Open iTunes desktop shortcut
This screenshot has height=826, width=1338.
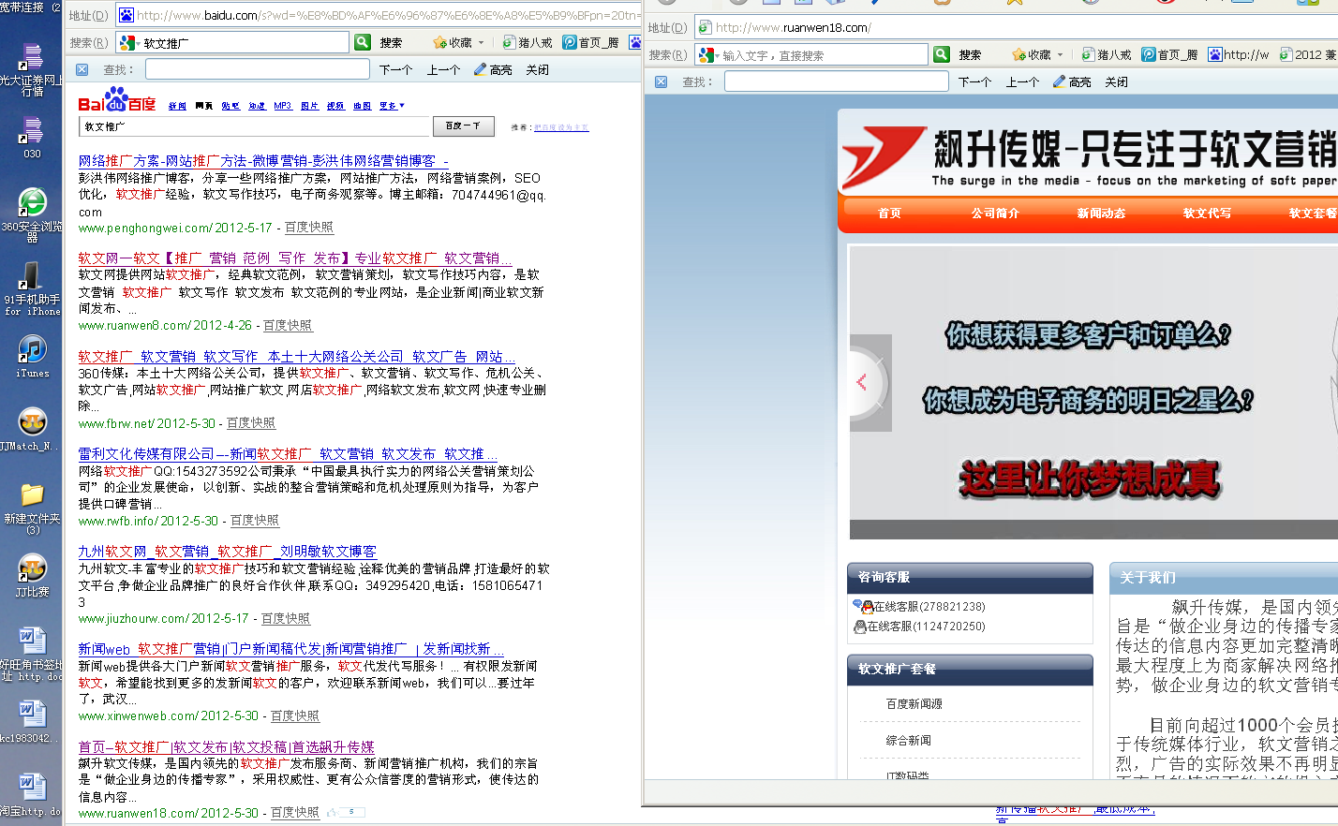pyautogui.click(x=33, y=357)
